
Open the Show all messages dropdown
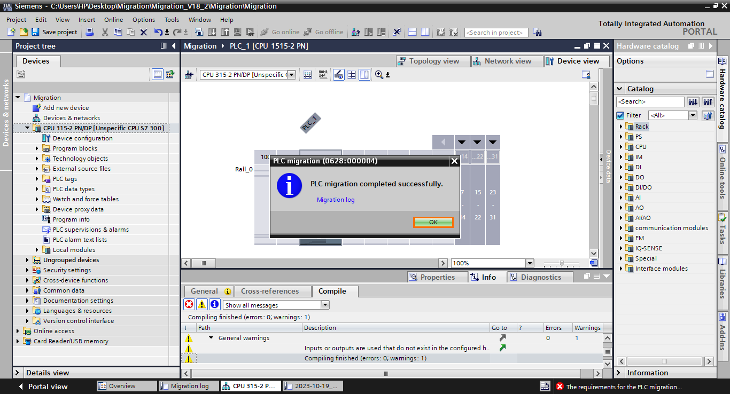[324, 304]
